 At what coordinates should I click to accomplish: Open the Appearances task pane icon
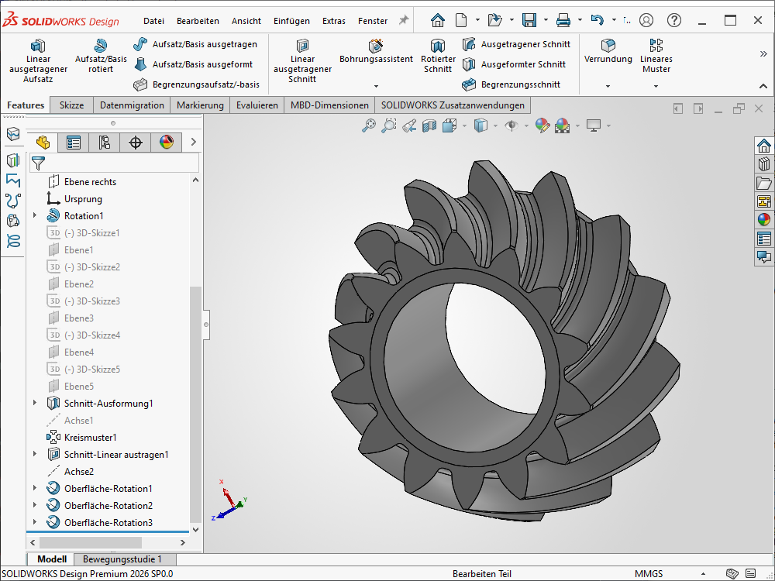pos(764,219)
